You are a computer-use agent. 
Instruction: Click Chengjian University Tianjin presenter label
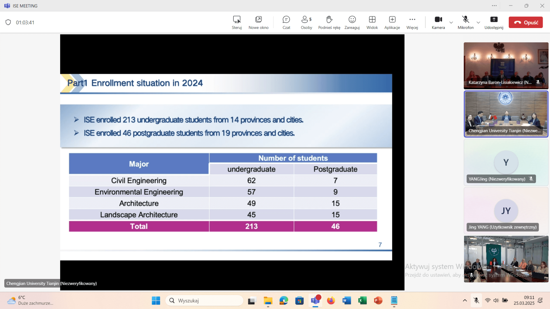(x=51, y=283)
